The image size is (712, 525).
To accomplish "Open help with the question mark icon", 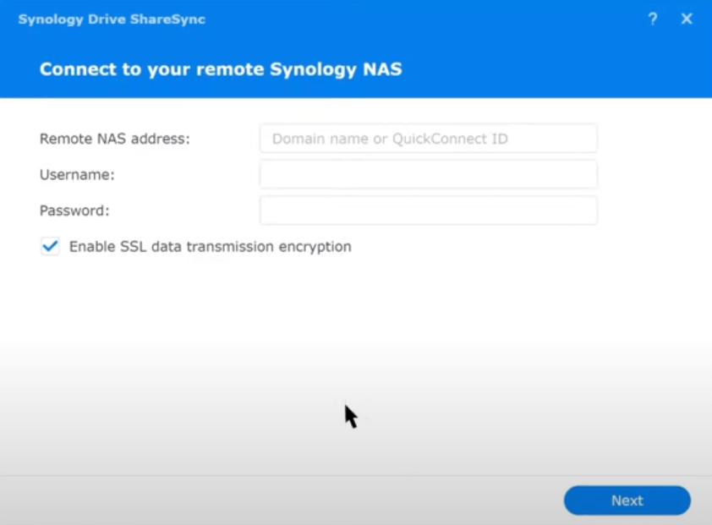I will point(653,19).
